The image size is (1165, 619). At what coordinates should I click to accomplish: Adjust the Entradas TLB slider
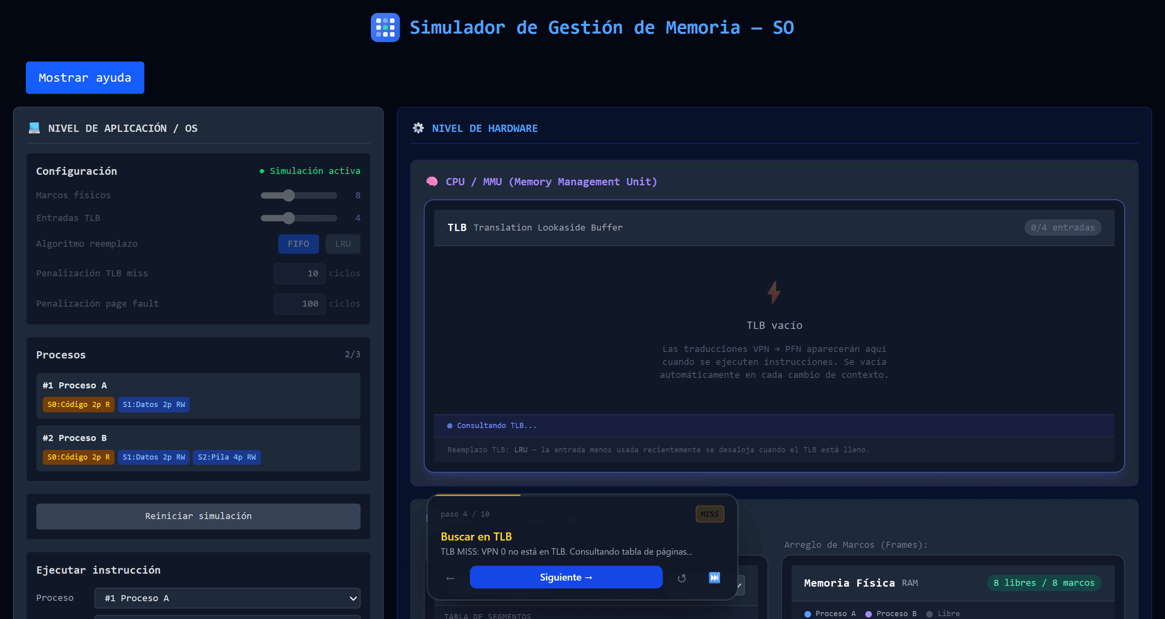(299, 218)
